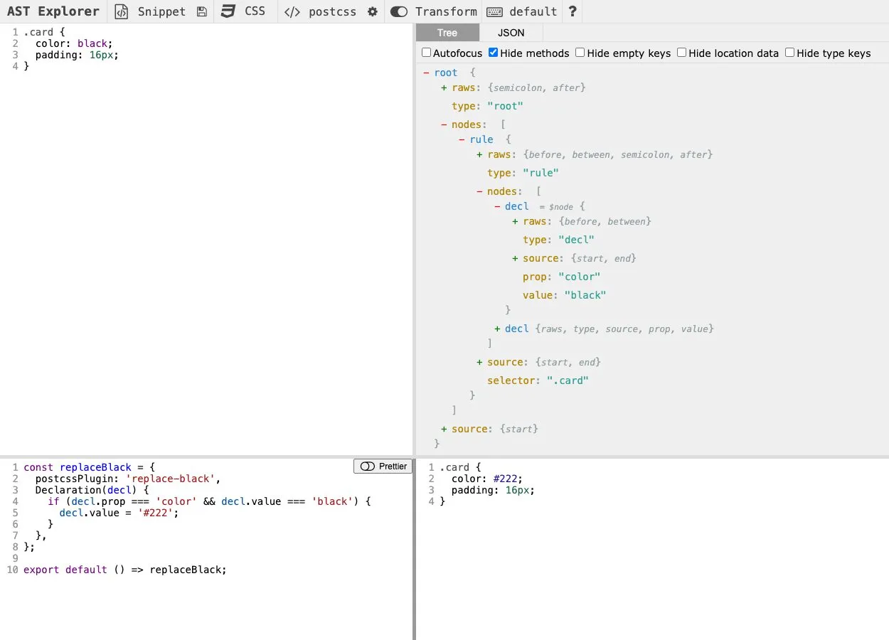Click color: #222 line in output
Image resolution: width=889 pixels, height=640 pixels.
pos(487,479)
